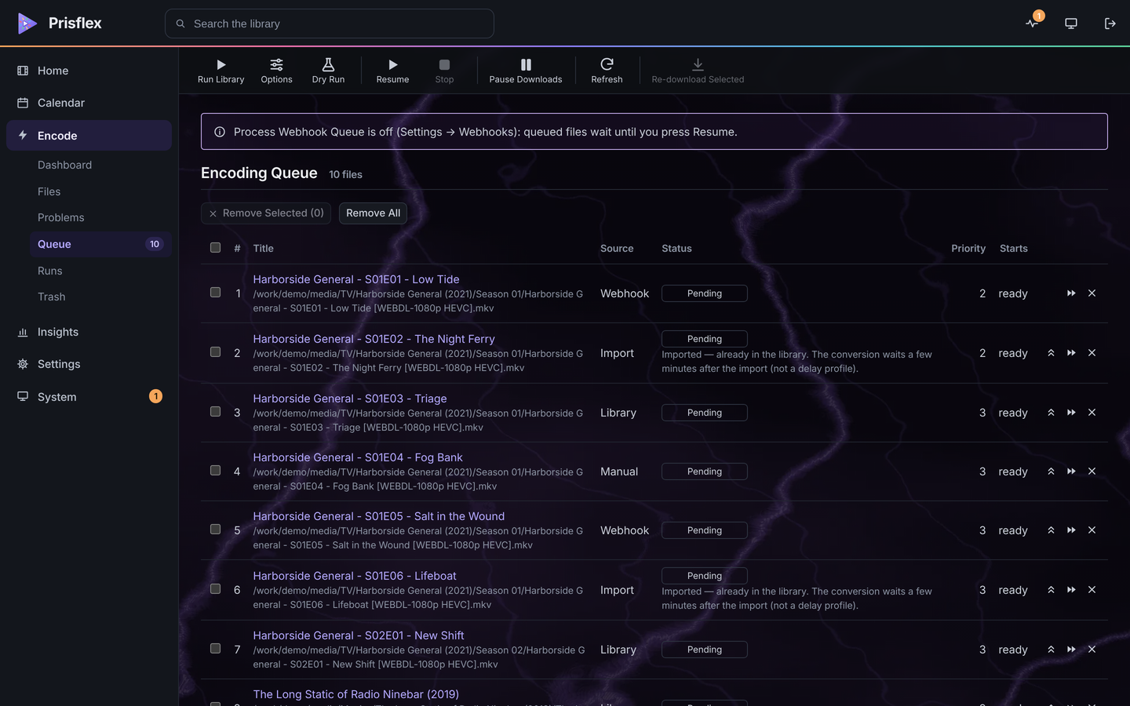Viewport: 1130px width, 706px height.
Task: Select the Fog Bank row checkbox
Action: tap(215, 471)
